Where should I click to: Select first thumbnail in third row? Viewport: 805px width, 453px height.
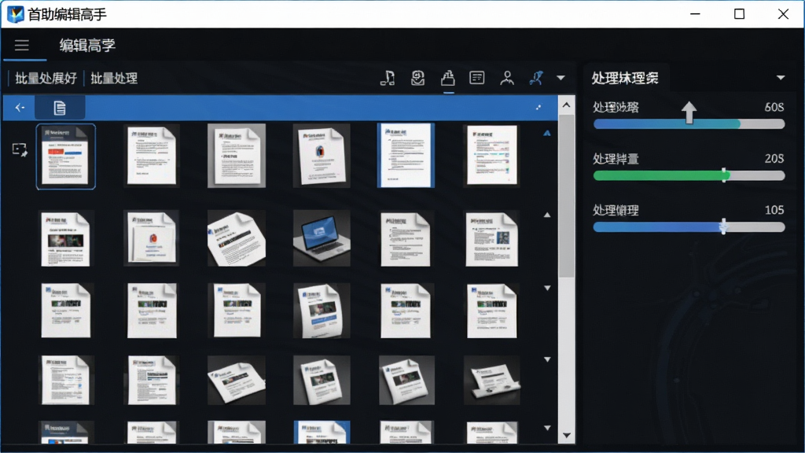(66, 310)
